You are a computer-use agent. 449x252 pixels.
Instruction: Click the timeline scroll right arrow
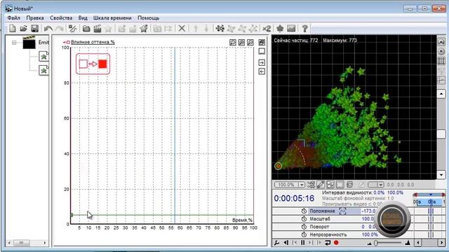click(441, 243)
